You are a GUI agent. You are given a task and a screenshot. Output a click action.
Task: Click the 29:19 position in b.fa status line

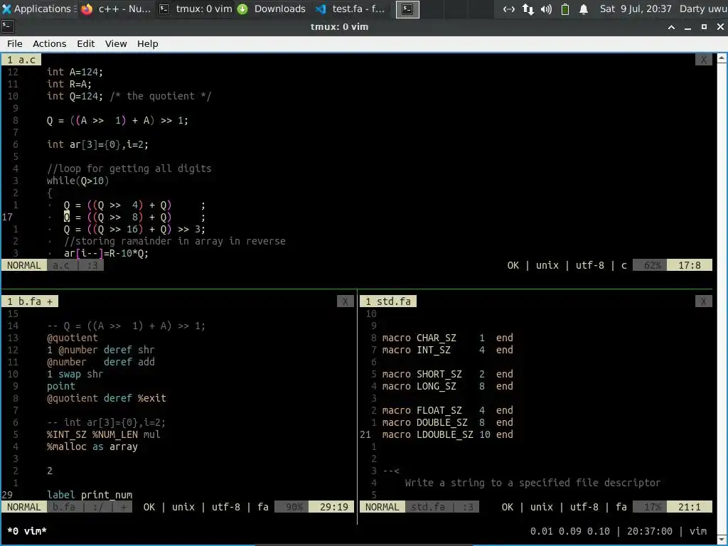(x=331, y=506)
